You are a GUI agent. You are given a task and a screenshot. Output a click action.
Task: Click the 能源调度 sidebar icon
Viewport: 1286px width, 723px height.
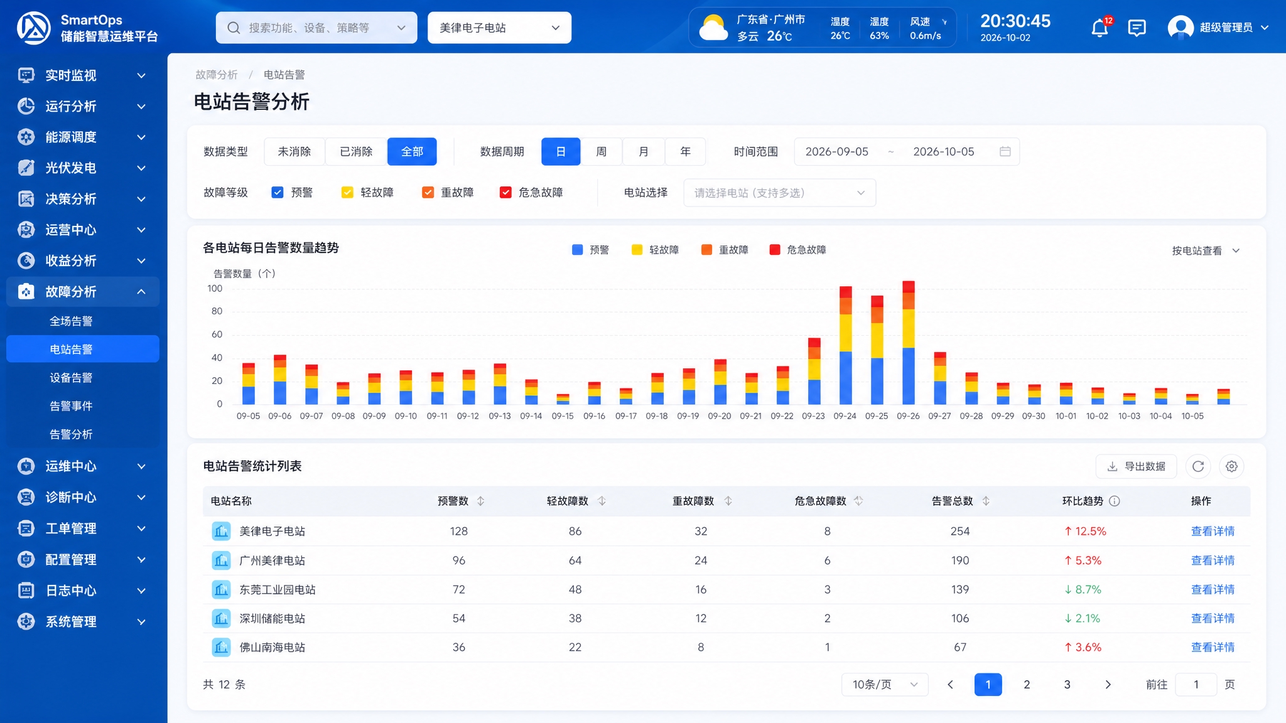pos(26,137)
